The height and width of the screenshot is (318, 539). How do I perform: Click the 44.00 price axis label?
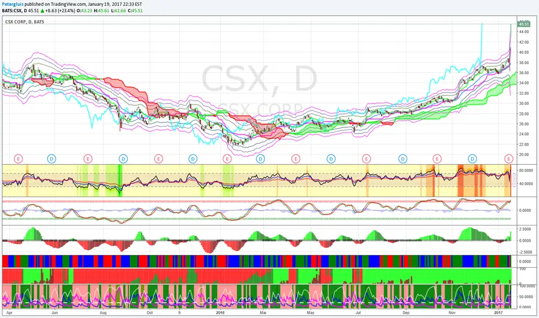[x=524, y=32]
